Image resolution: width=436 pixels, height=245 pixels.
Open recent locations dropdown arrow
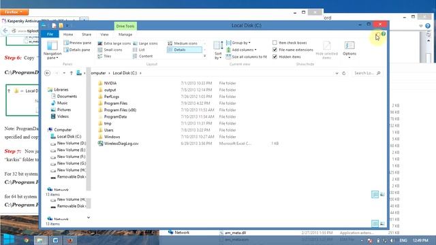pyautogui.click(x=64, y=73)
